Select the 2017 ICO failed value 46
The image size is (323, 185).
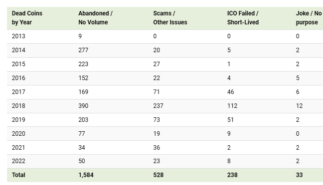(x=230, y=92)
